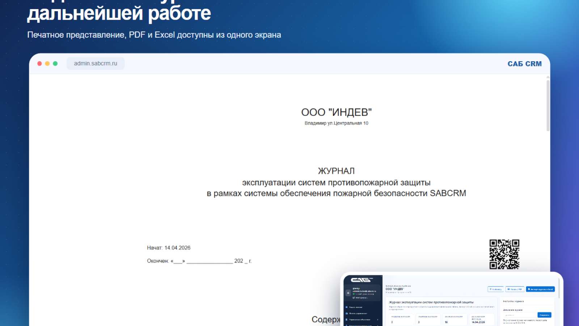Image resolution: width=579 pixels, height=326 pixels.
Task: Click the address 'Владимир ул.Центральная 10'
Action: coord(336,123)
